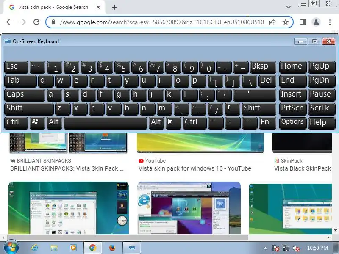Screen dimensions: 339x254
Task: Tap the Insert key
Action: point(293,95)
